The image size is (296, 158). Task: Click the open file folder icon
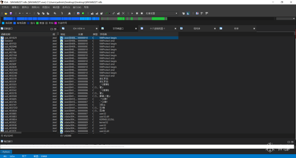[7, 14]
